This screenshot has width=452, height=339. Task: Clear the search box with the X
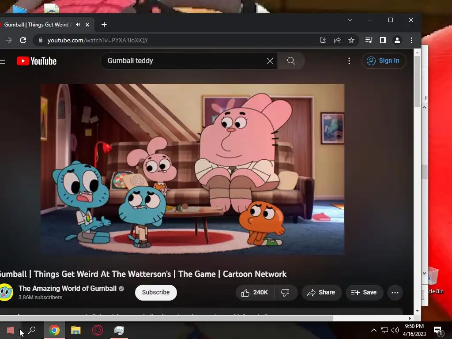coord(270,61)
